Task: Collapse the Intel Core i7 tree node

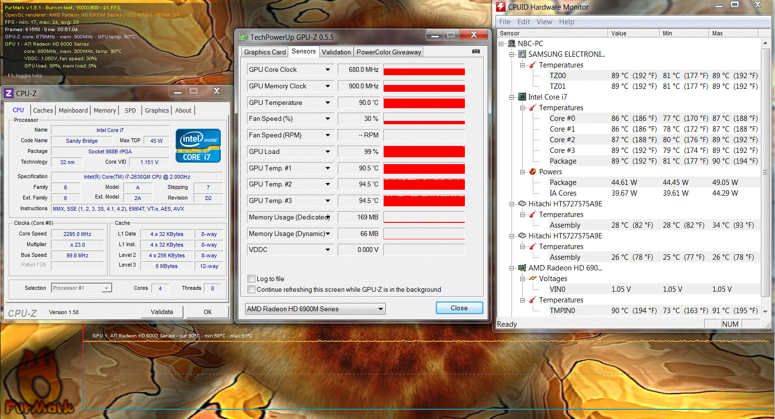Action: [512, 97]
